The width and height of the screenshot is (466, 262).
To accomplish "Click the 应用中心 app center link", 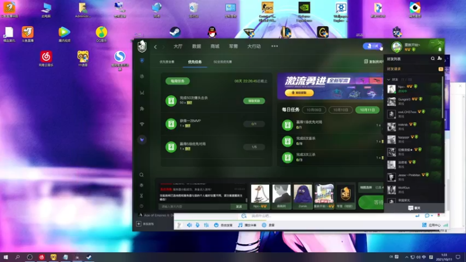I will pyautogui.click(x=432, y=225).
